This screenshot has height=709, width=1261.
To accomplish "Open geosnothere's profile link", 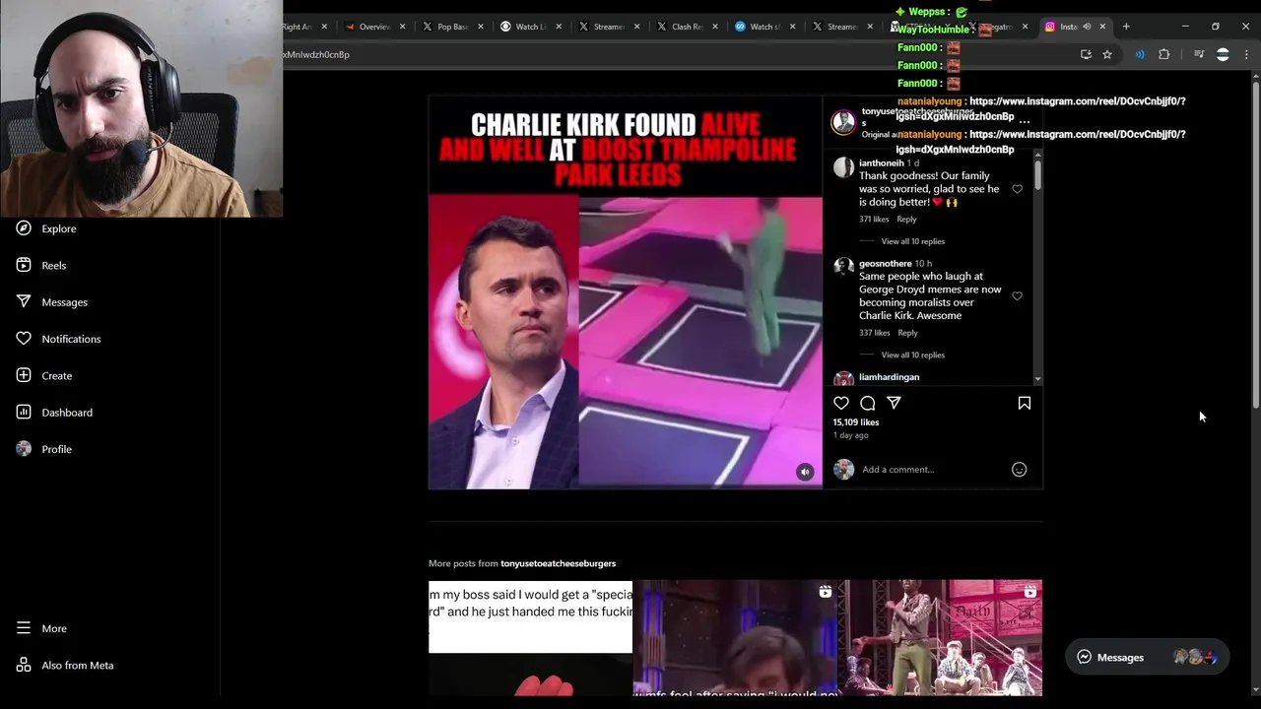I will (885, 264).
